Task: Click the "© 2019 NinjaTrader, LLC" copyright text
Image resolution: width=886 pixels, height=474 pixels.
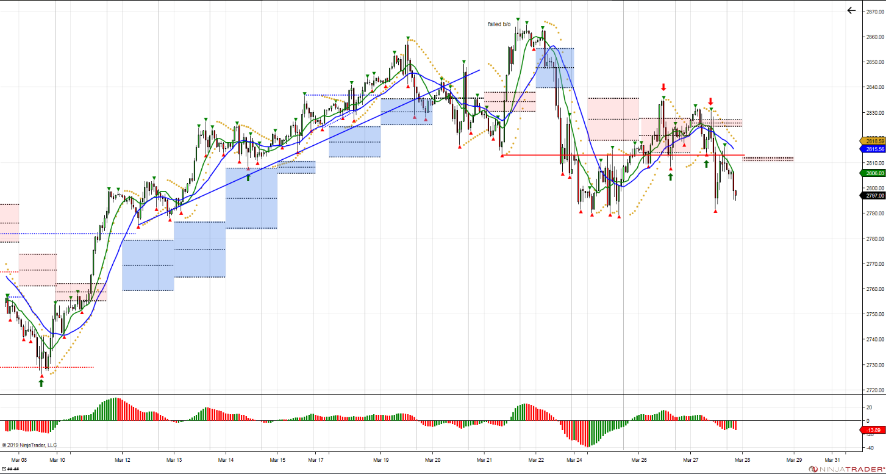Action: (x=29, y=445)
